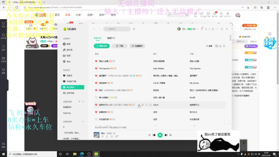
Task: Open the QQ Music main menu icon
Action: coord(206,29)
